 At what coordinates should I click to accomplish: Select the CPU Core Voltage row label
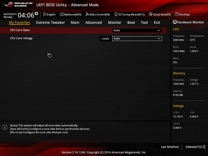click(21, 38)
